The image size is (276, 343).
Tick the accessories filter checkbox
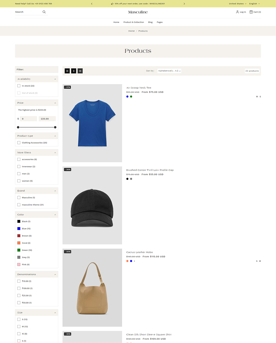(x=19, y=159)
